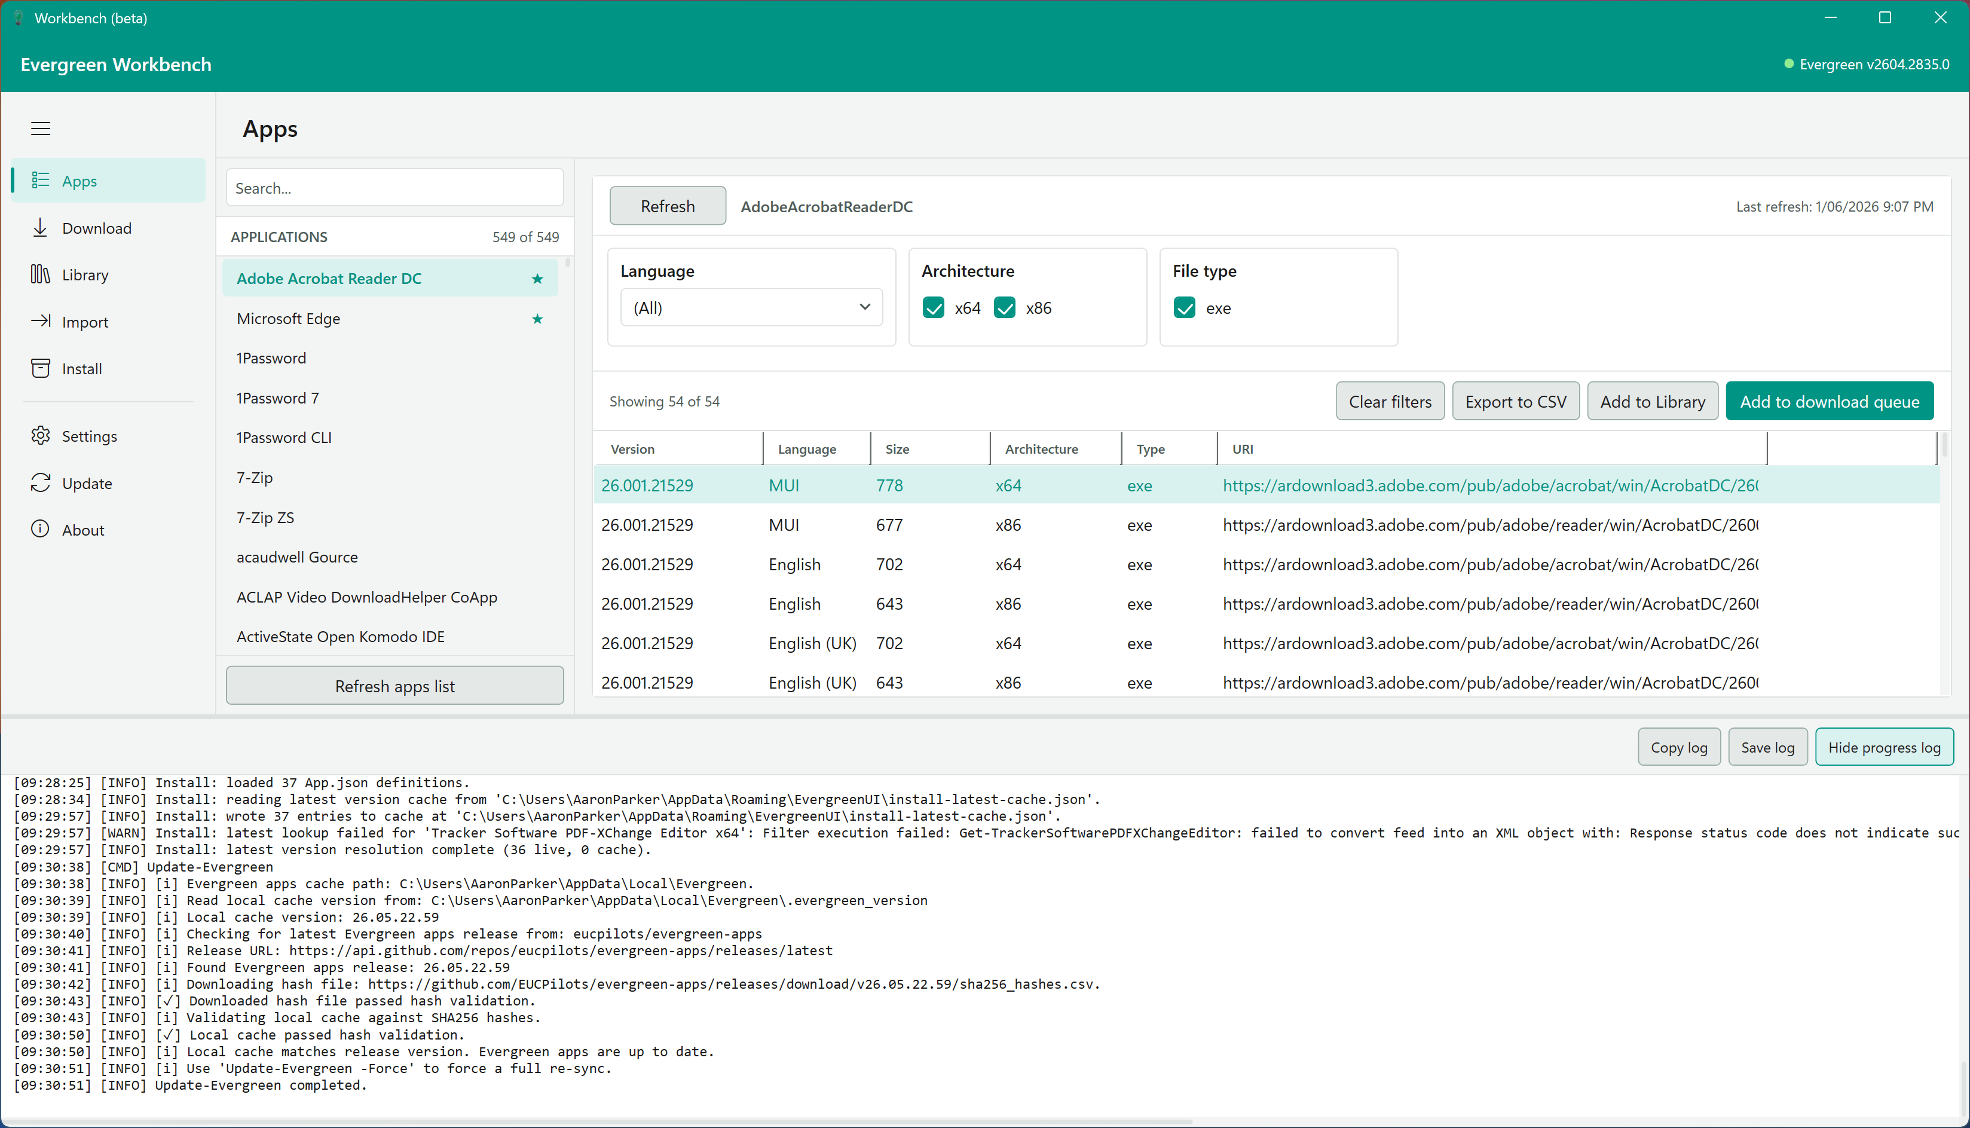The width and height of the screenshot is (1970, 1128).
Task: Click the Install archive box icon
Action: pyautogui.click(x=40, y=368)
